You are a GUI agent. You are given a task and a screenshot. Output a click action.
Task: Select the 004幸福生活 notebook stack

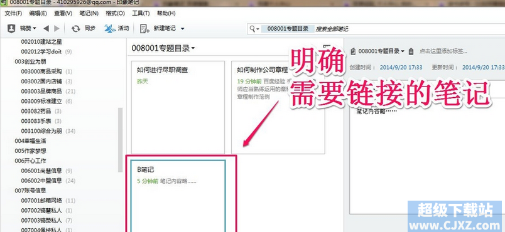coord(30,140)
